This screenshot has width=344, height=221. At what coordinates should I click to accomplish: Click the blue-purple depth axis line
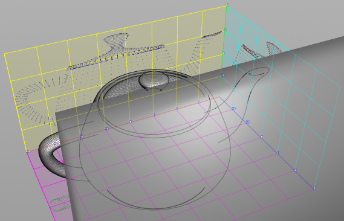tap(267, 143)
